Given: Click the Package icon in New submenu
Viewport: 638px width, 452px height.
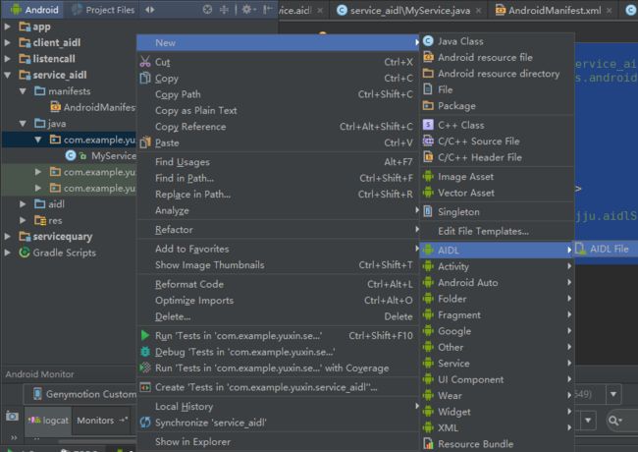Looking at the screenshot, I should (x=428, y=106).
